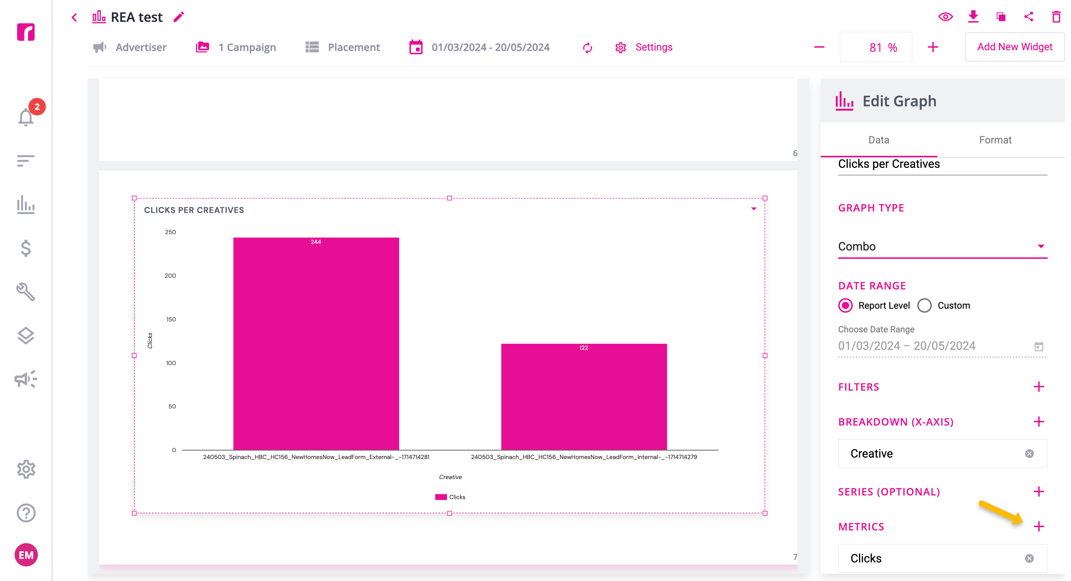Edit the REA test title pencil
The width and height of the screenshot is (1071, 581).
click(x=179, y=17)
